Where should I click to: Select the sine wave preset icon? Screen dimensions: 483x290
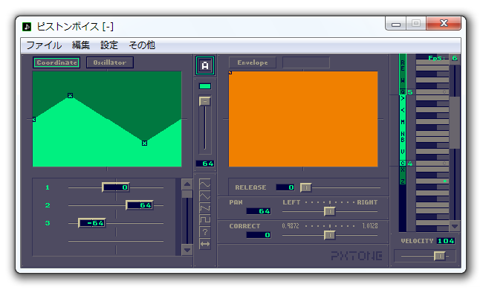(x=205, y=184)
